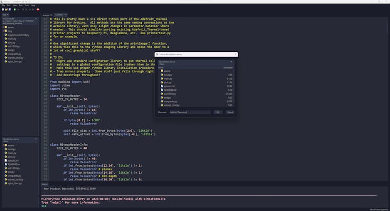Open the Tools menu

click(26, 5)
